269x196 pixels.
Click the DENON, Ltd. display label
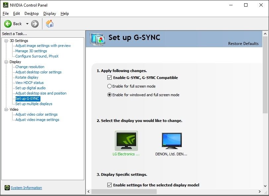[171, 154]
